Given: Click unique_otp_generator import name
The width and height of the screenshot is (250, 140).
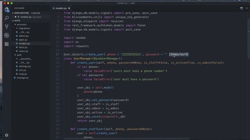Looking at the screenshot, I should tap(132, 17).
